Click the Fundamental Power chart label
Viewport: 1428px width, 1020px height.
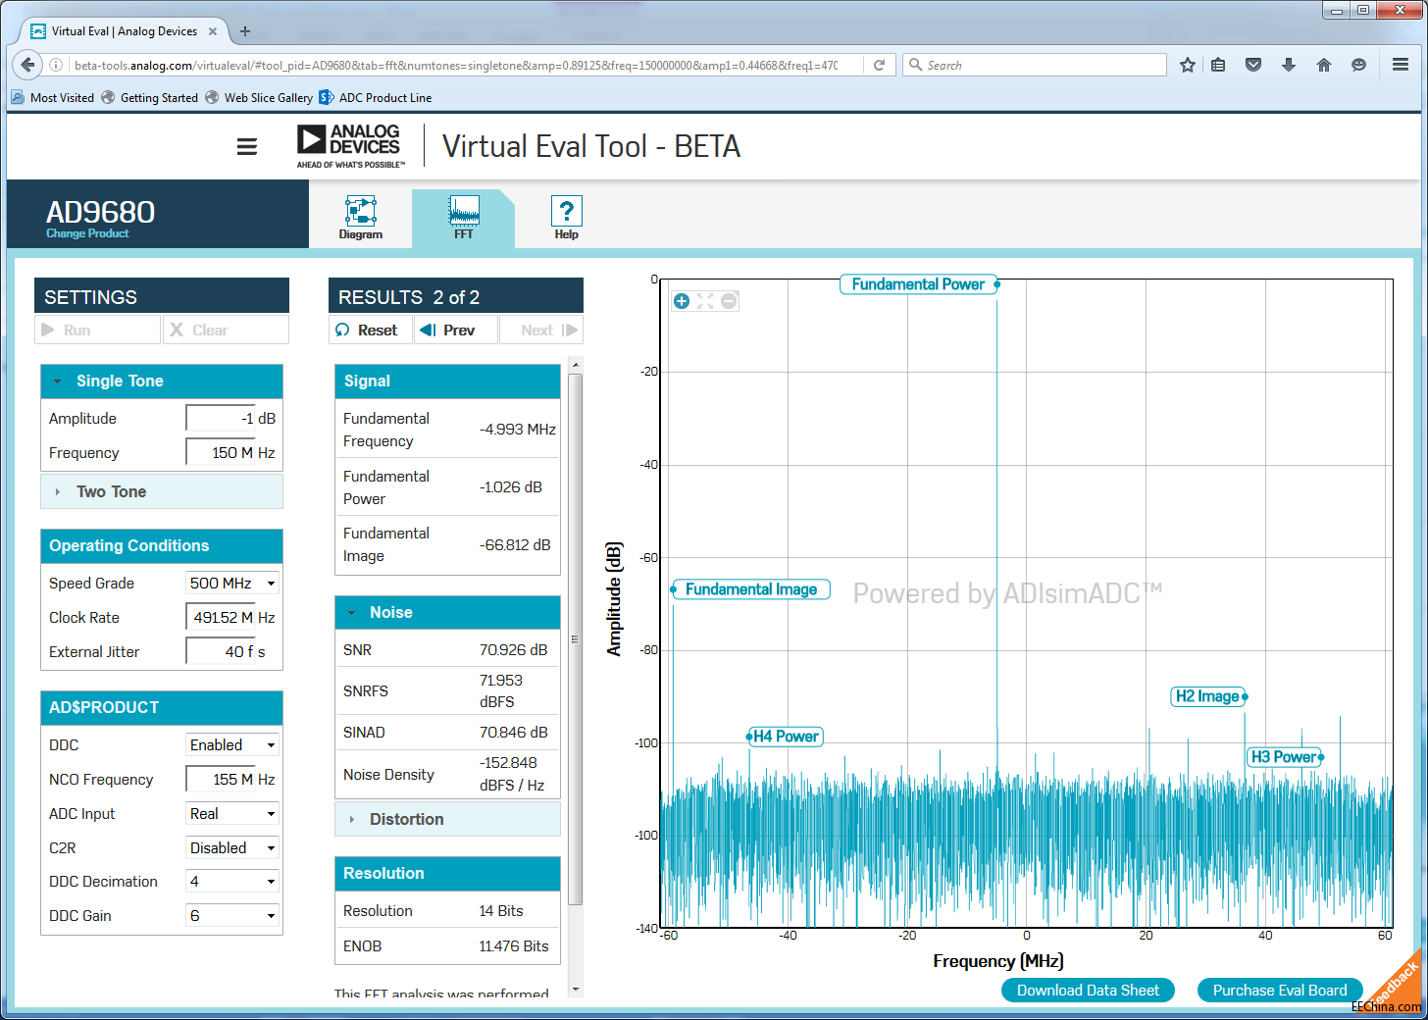click(918, 284)
